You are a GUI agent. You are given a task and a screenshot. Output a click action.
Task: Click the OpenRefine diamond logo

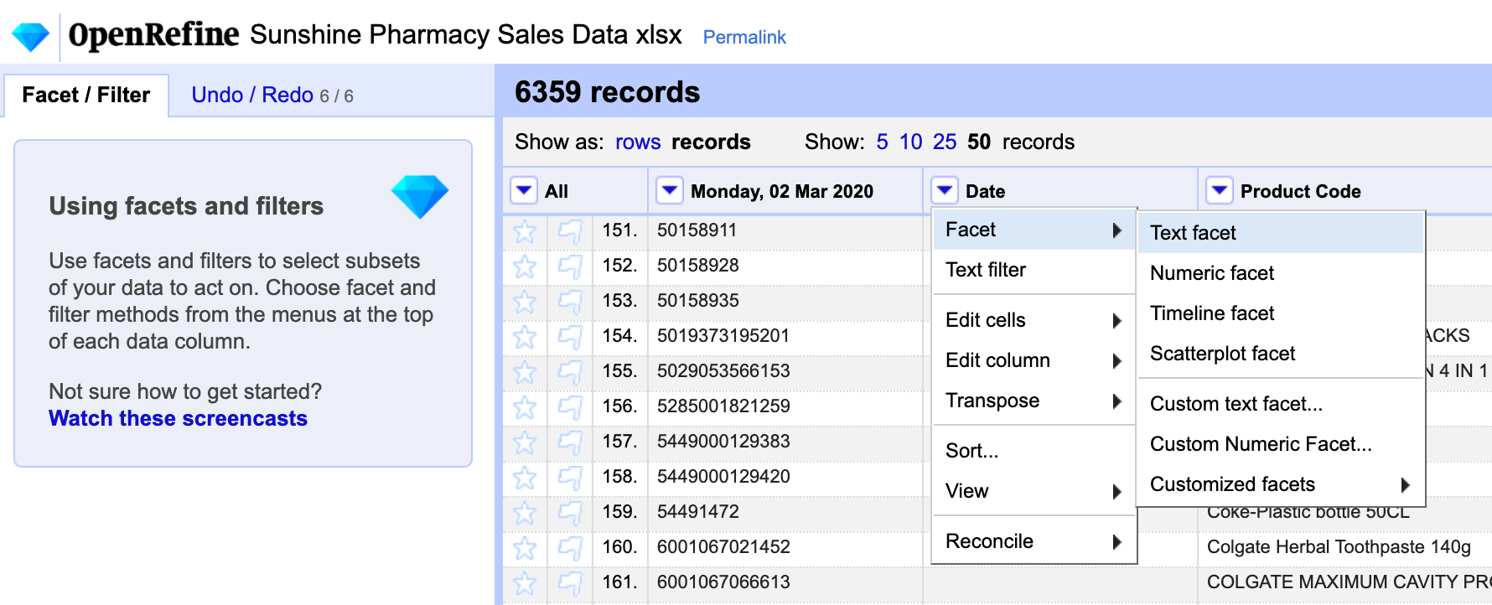click(30, 36)
